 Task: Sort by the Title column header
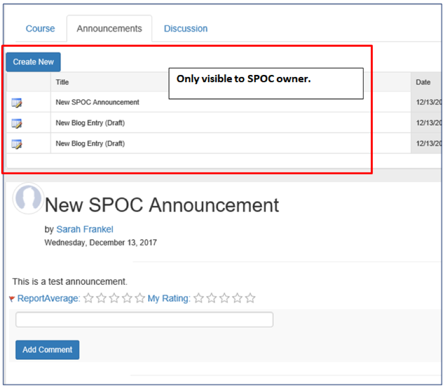62,82
